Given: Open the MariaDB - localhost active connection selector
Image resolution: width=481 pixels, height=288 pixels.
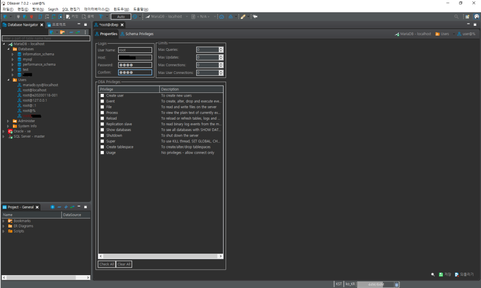Looking at the screenshot, I should 166,16.
